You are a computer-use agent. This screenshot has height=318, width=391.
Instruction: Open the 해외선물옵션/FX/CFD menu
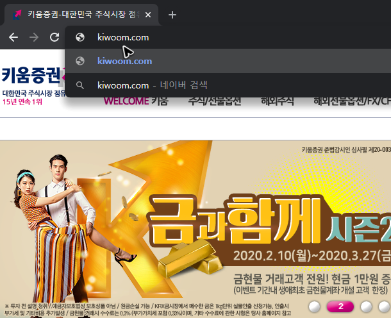point(352,101)
